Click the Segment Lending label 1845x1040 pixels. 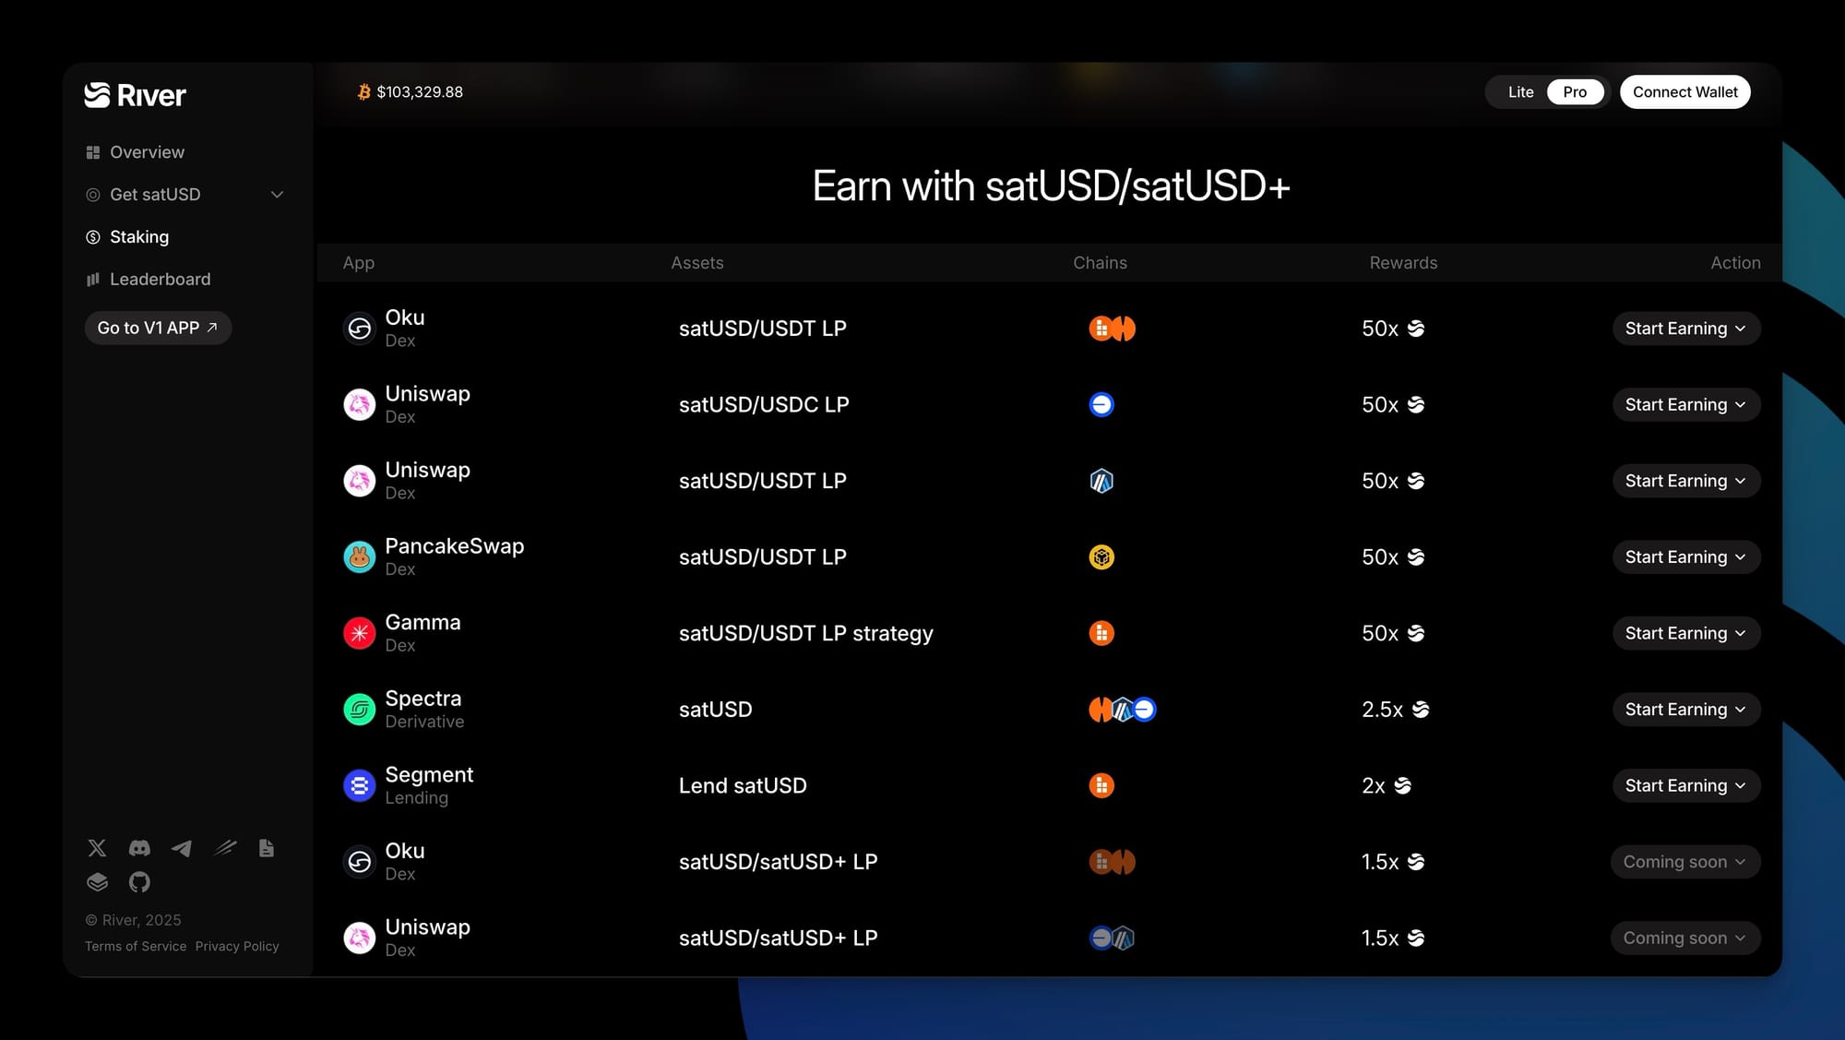tap(416, 798)
